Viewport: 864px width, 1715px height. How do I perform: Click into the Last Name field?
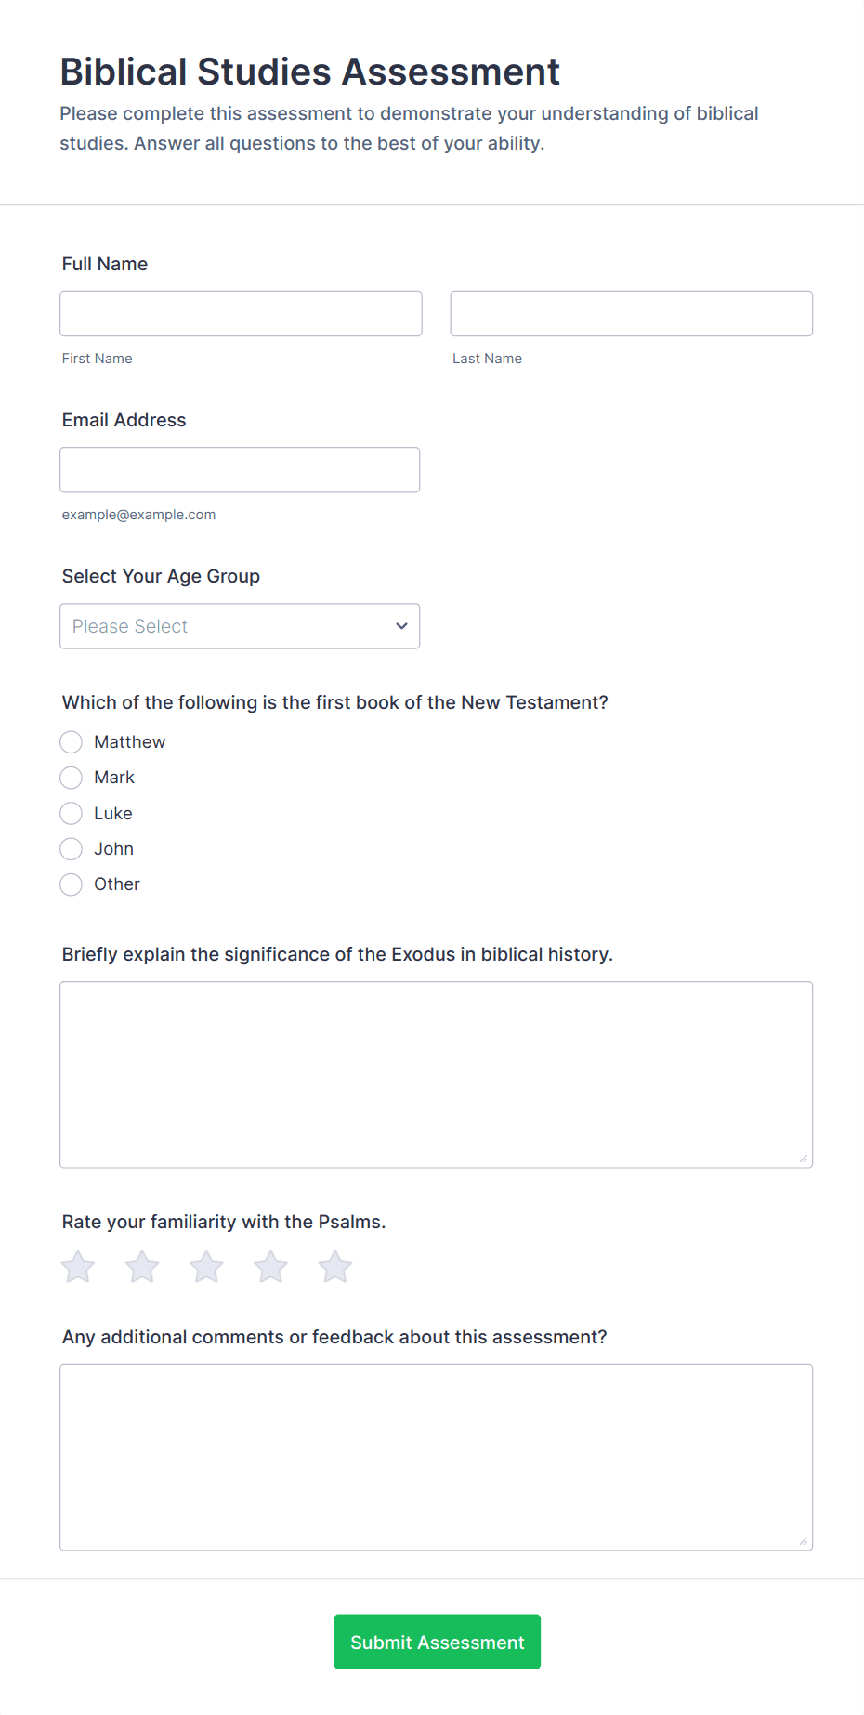pyautogui.click(x=631, y=314)
